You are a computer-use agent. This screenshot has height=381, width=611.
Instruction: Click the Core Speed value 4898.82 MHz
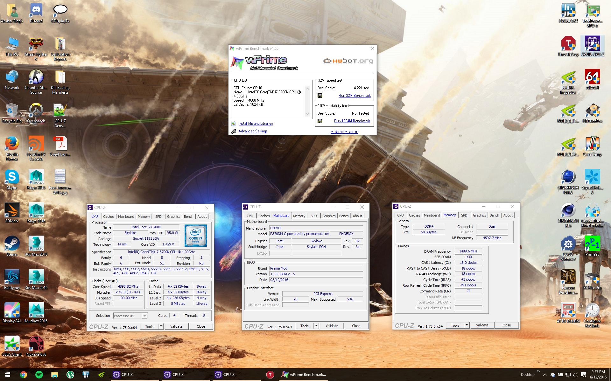click(x=128, y=286)
